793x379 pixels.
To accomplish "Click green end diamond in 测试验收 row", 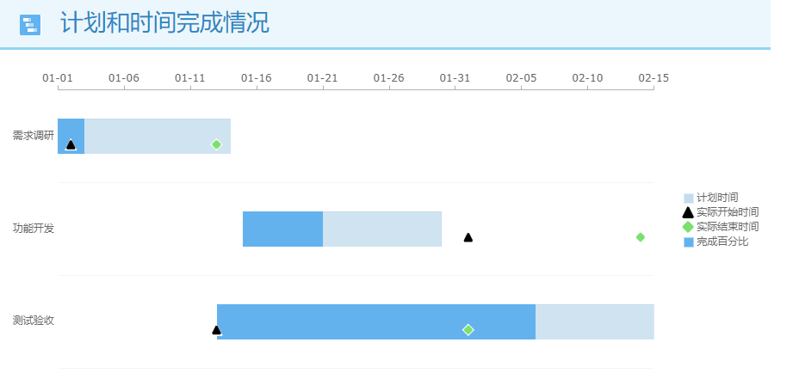I will click(468, 329).
